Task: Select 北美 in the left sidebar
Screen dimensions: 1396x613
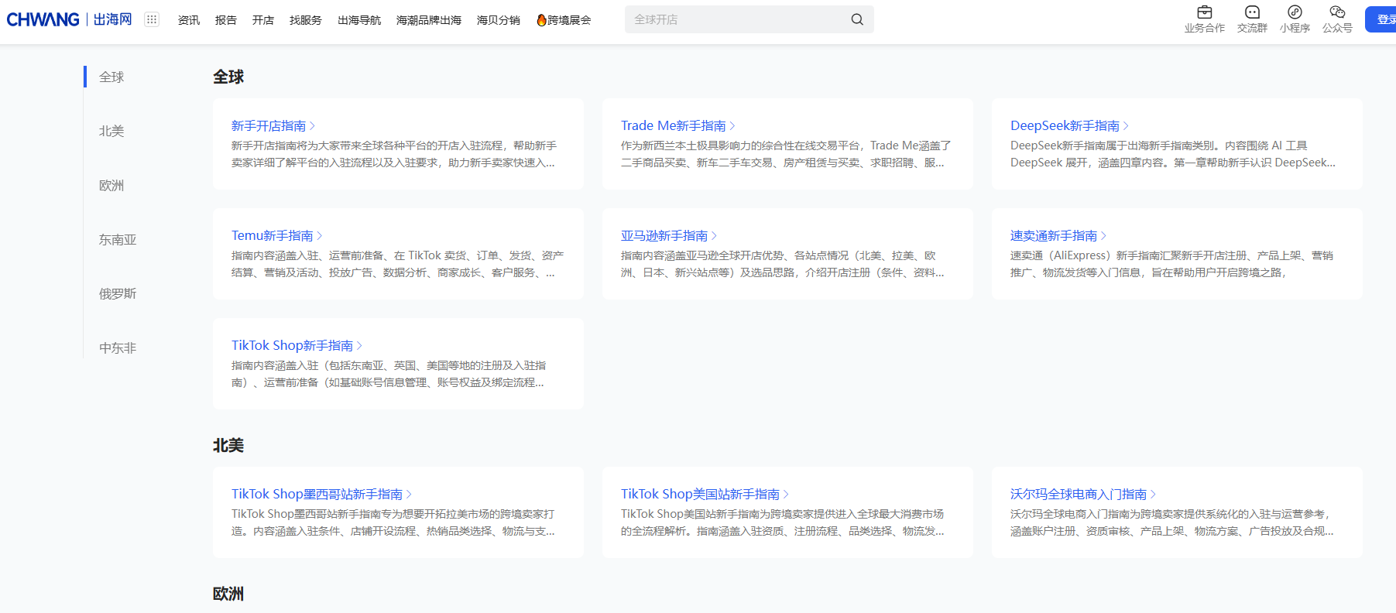Action: (111, 131)
